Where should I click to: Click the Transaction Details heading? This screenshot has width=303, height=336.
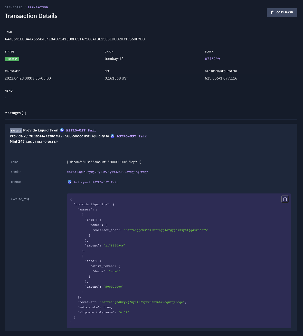point(31,16)
